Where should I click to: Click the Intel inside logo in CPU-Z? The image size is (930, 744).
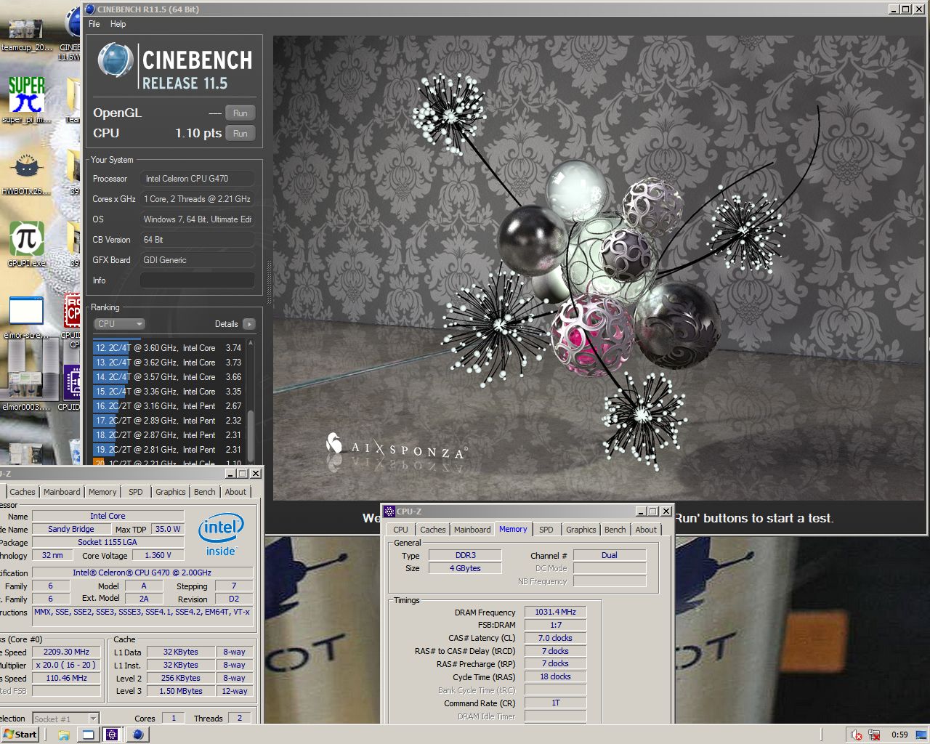point(221,535)
